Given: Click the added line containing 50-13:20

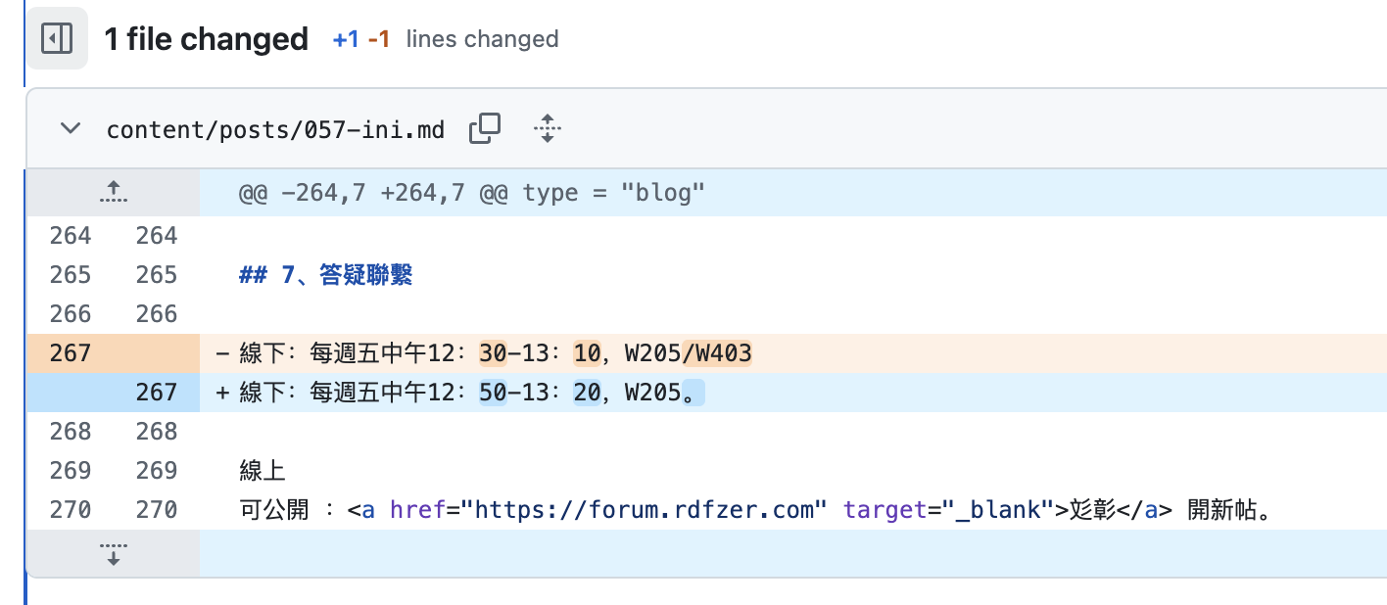Looking at the screenshot, I should 470,393.
